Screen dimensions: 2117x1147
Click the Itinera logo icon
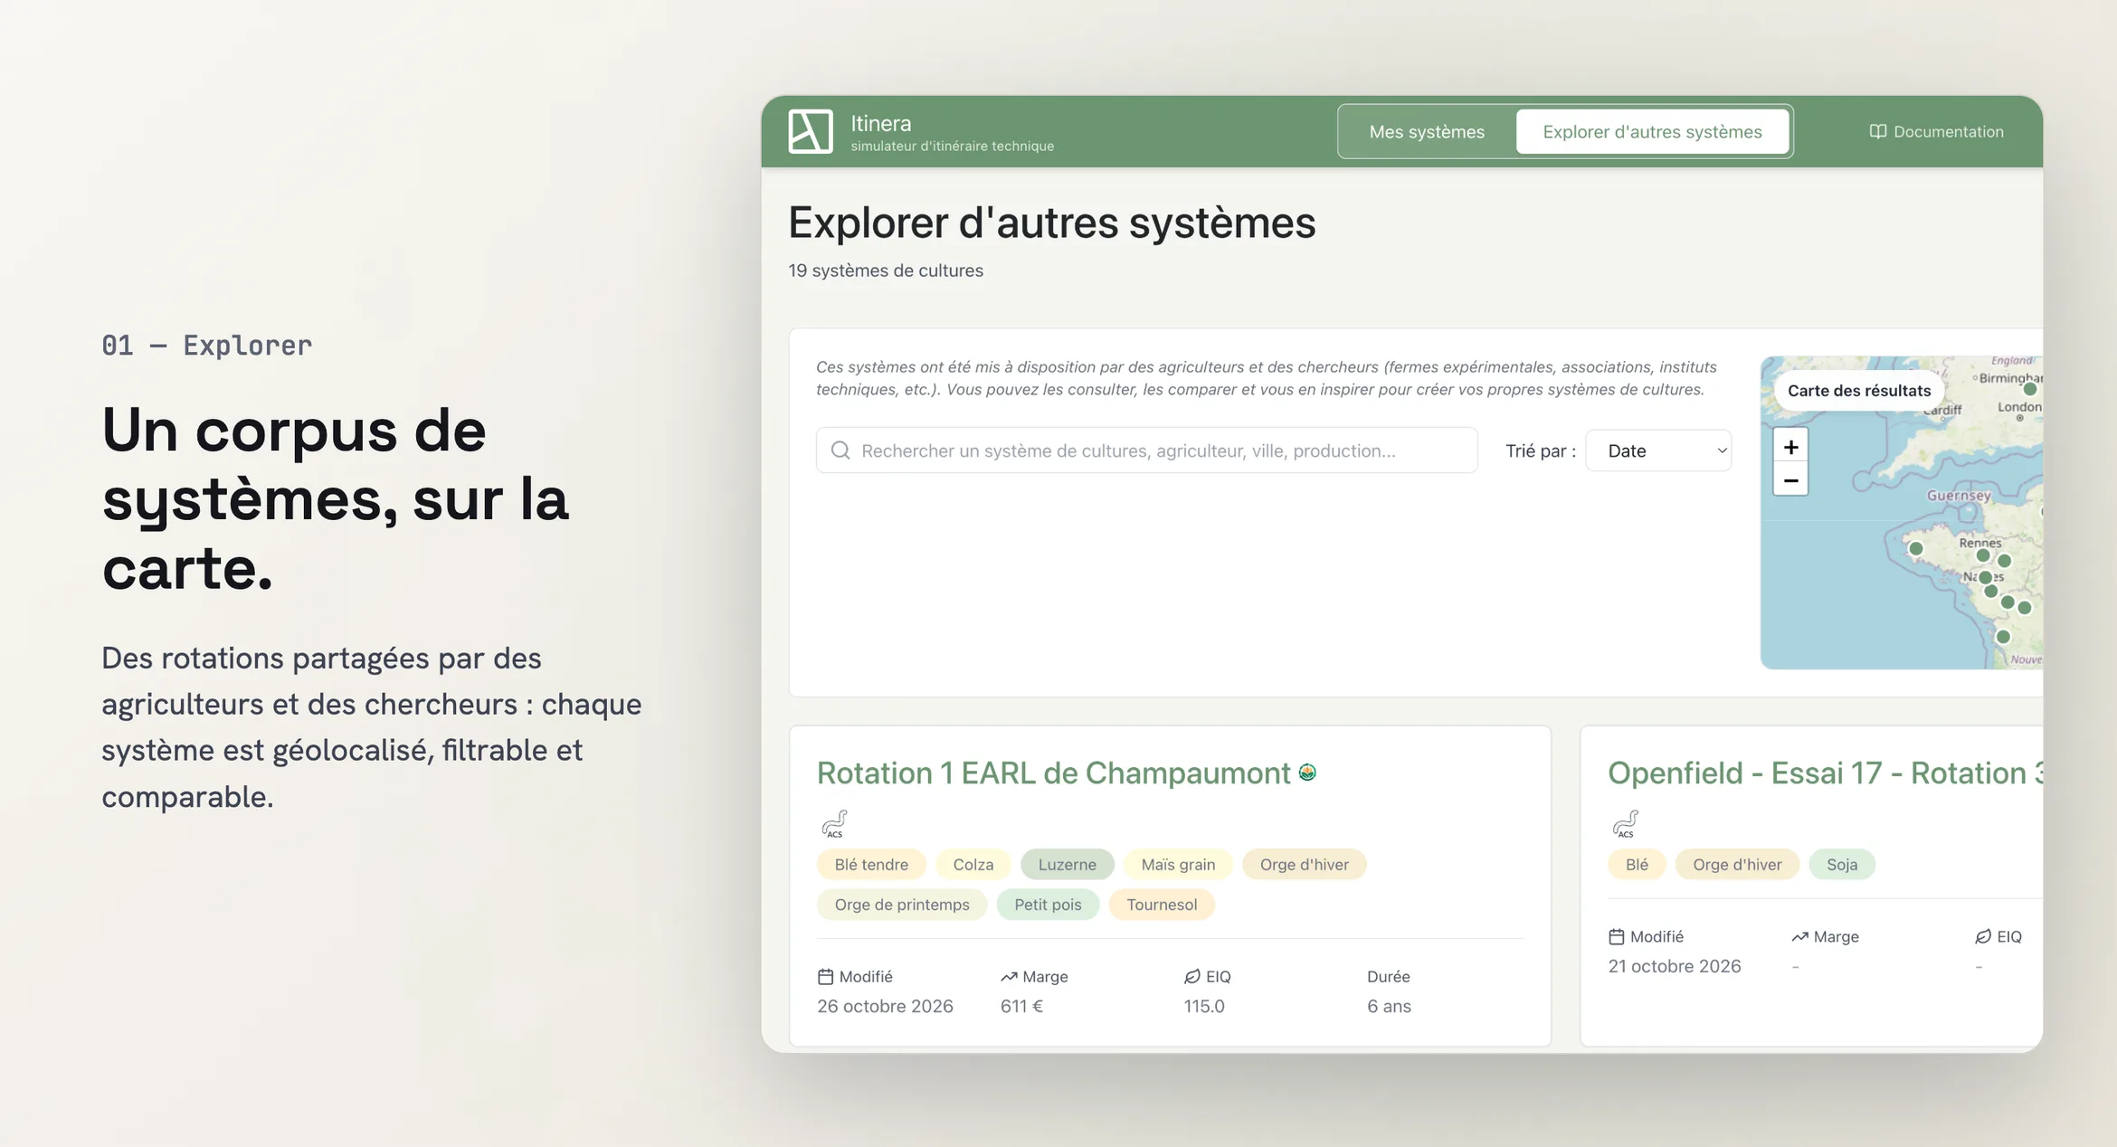pos(810,132)
